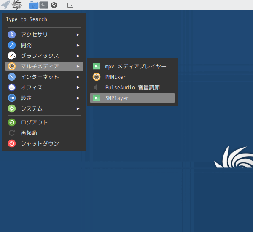Click the mpv media player icon

tap(97, 66)
